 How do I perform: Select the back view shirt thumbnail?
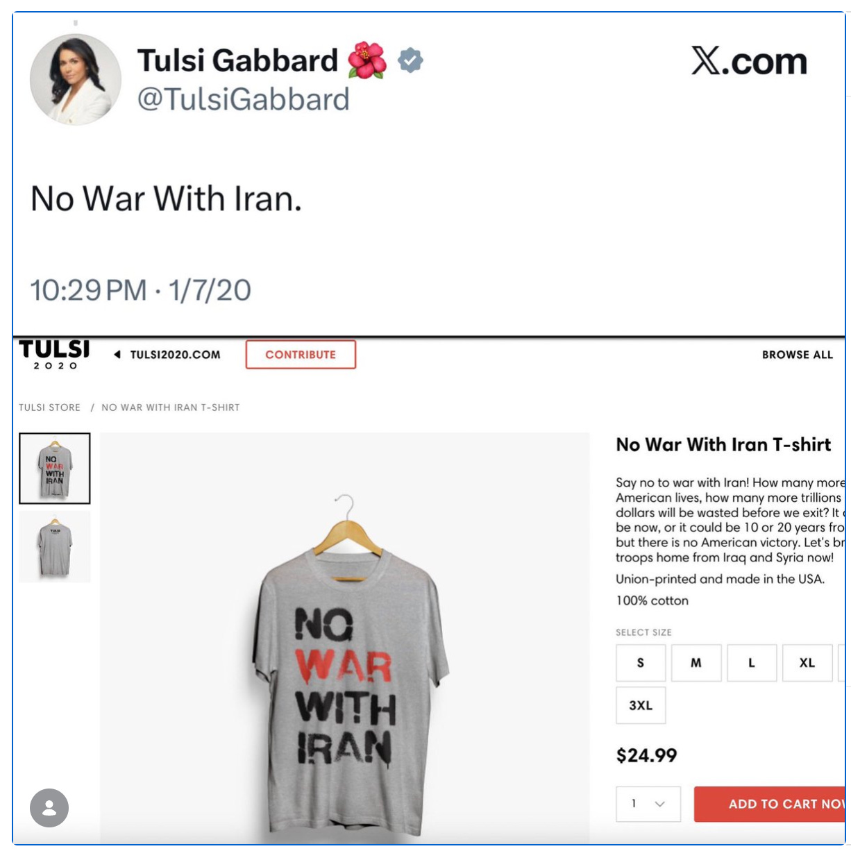pyautogui.click(x=55, y=546)
